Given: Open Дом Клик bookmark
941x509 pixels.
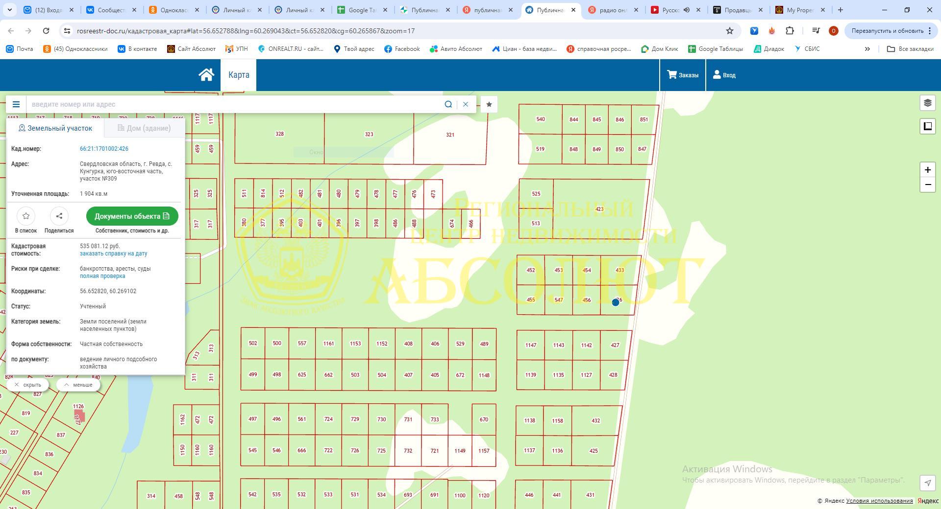Looking at the screenshot, I should point(660,49).
